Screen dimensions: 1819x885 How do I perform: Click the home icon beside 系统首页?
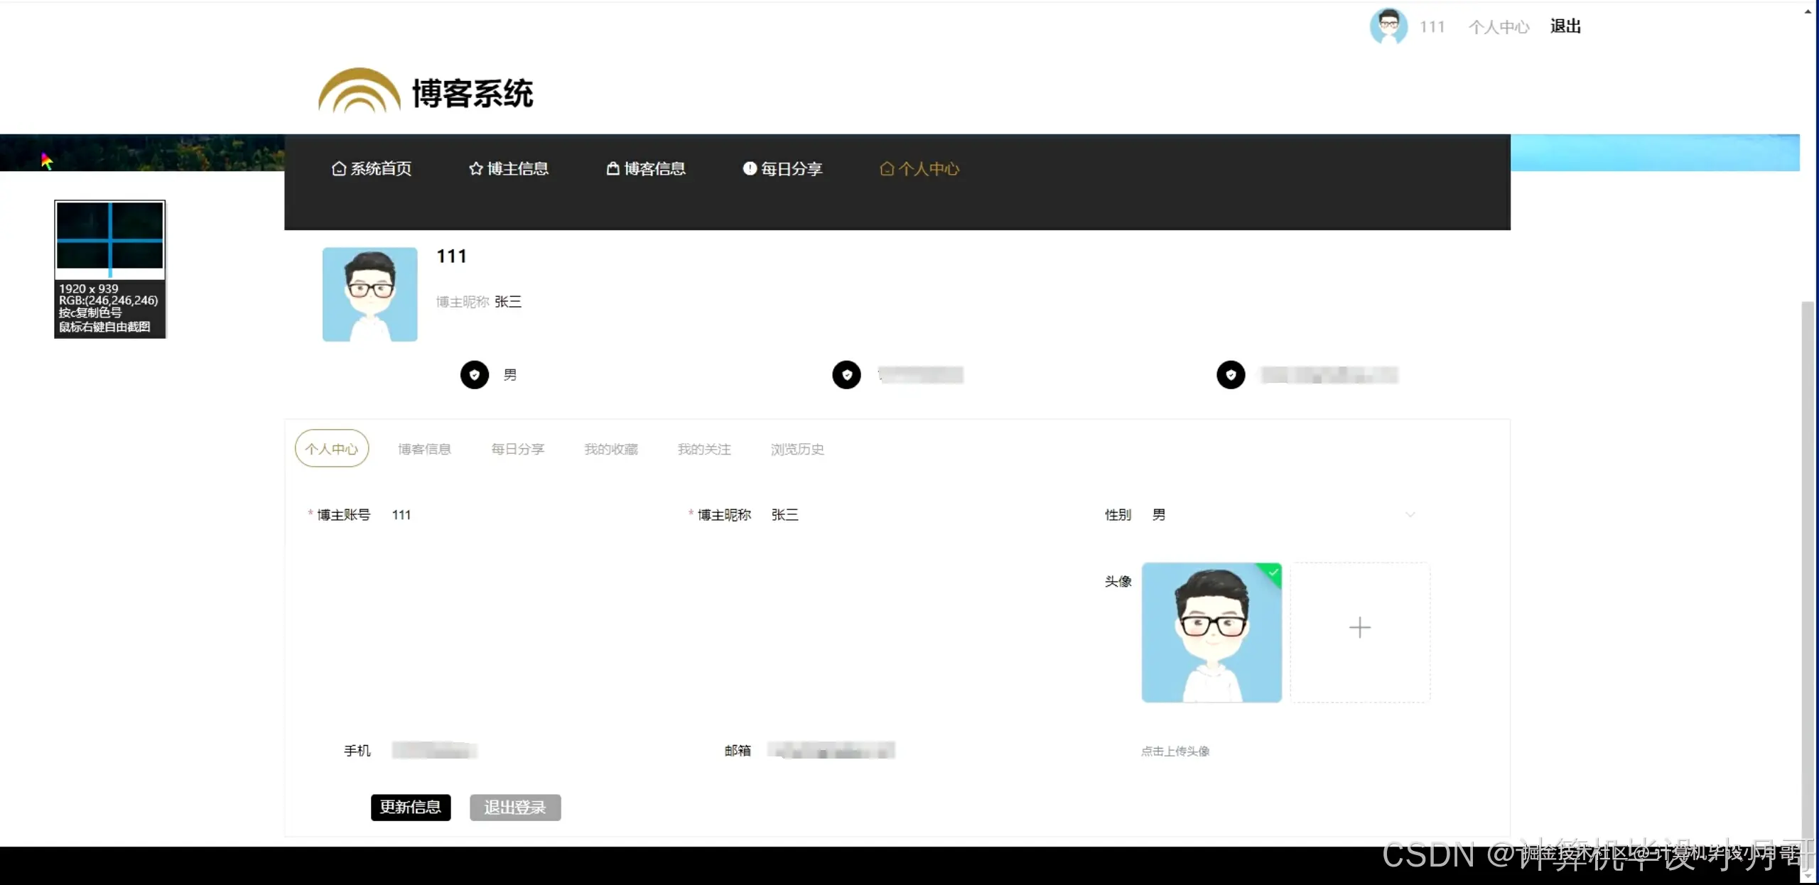339,168
